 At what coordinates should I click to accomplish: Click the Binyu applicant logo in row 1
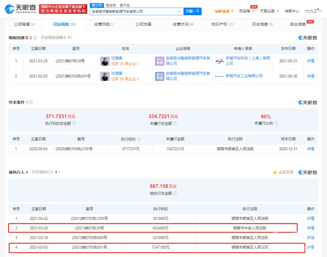(x=219, y=61)
